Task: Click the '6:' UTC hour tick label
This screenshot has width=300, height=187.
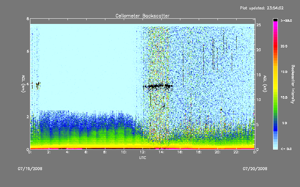Action: (87, 152)
